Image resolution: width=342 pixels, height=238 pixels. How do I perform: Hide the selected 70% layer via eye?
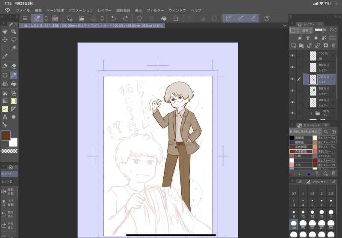[292, 79]
